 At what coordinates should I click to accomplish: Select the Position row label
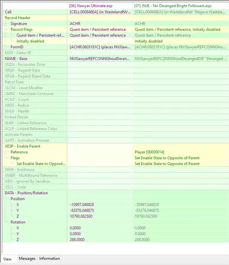coord(18,198)
